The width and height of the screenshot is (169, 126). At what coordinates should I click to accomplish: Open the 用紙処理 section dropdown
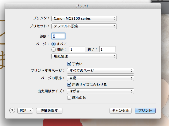84,56
